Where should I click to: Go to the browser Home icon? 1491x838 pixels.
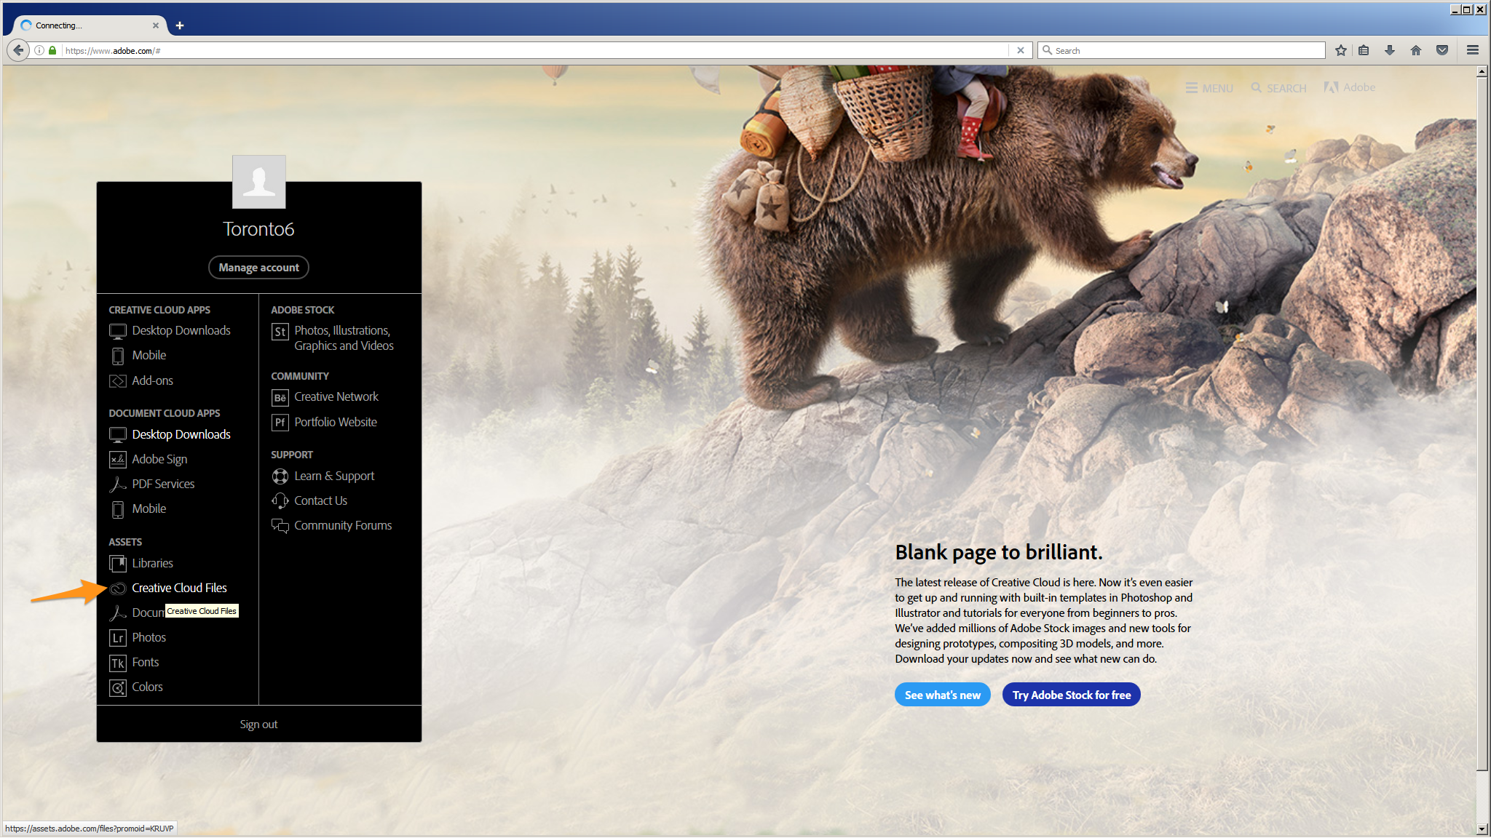1415,50
